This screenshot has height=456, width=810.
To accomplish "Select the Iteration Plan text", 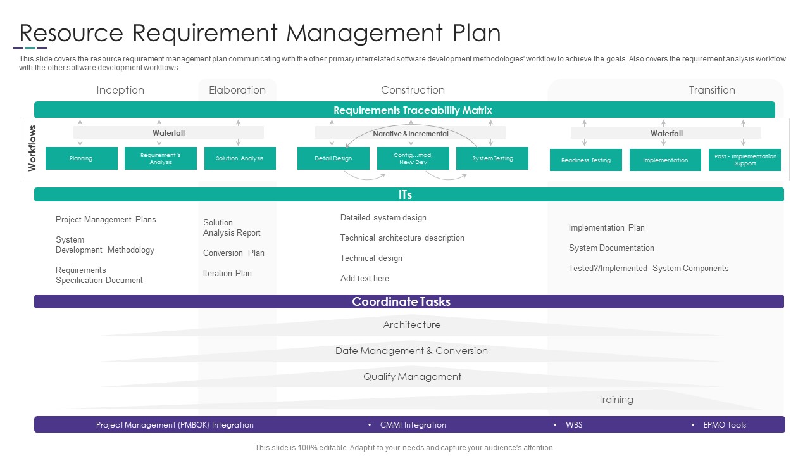I will 227,273.
